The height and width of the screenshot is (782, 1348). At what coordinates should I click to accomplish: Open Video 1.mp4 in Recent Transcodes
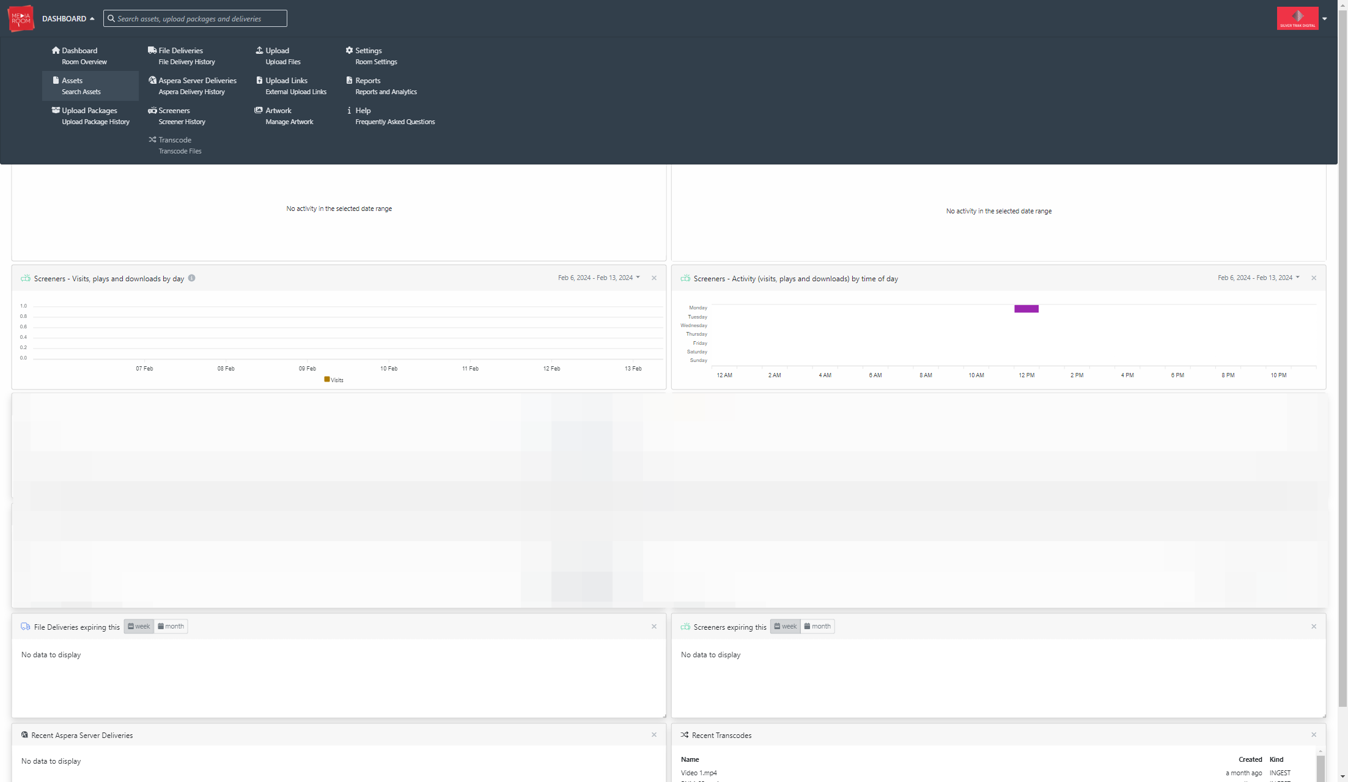699,773
